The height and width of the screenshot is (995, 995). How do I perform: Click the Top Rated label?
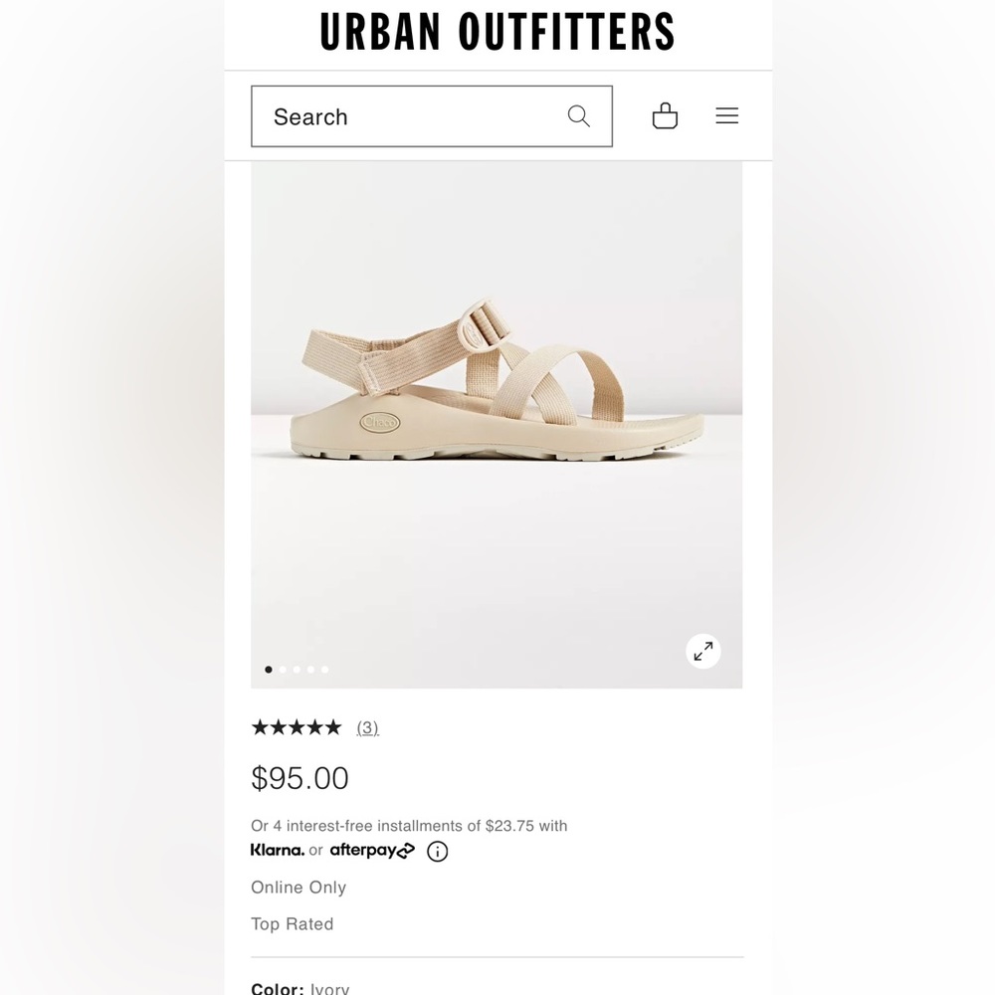(292, 923)
